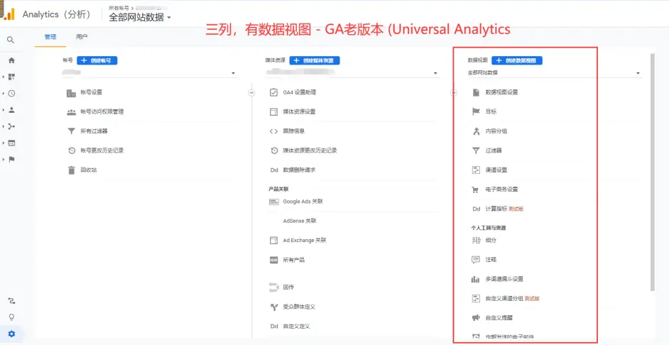Click the 创建数据视图 button
The image size is (669, 345).
pyautogui.click(x=517, y=60)
